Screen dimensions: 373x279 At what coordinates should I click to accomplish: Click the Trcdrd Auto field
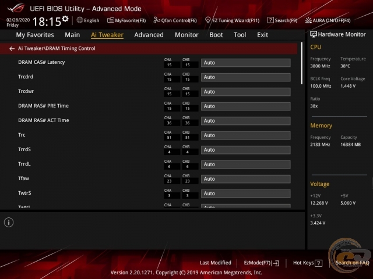pos(246,77)
